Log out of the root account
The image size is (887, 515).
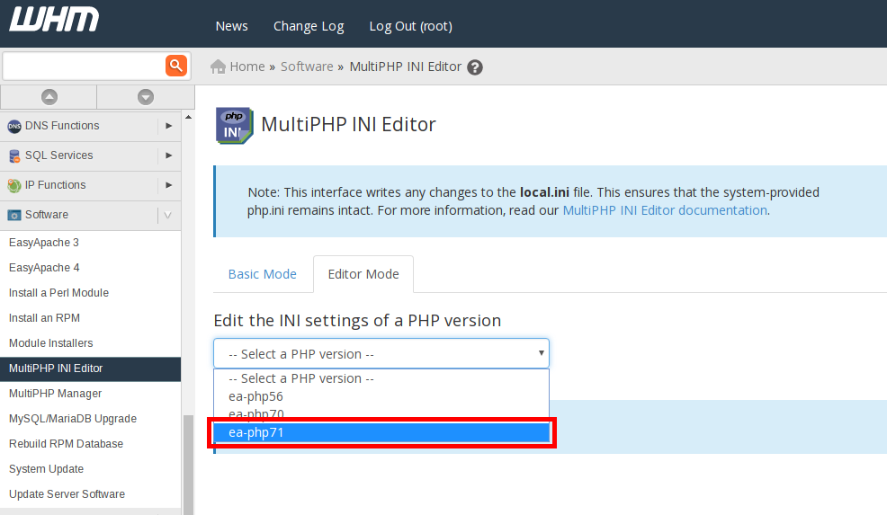click(410, 26)
